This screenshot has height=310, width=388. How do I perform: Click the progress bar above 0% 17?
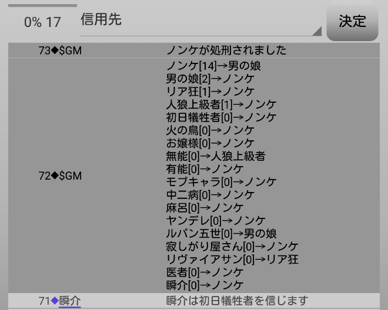coord(42,5)
